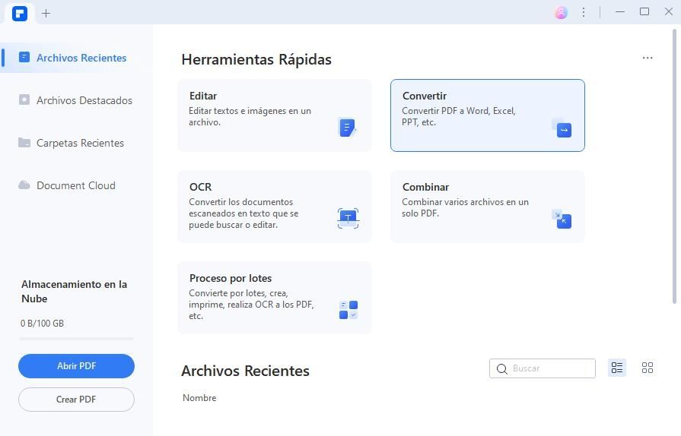Click the Editar tool icon
Image resolution: width=681 pixels, height=436 pixels.
pyautogui.click(x=347, y=128)
